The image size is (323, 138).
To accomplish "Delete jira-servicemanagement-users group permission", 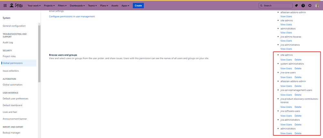I will pyautogui.click(x=298, y=95).
